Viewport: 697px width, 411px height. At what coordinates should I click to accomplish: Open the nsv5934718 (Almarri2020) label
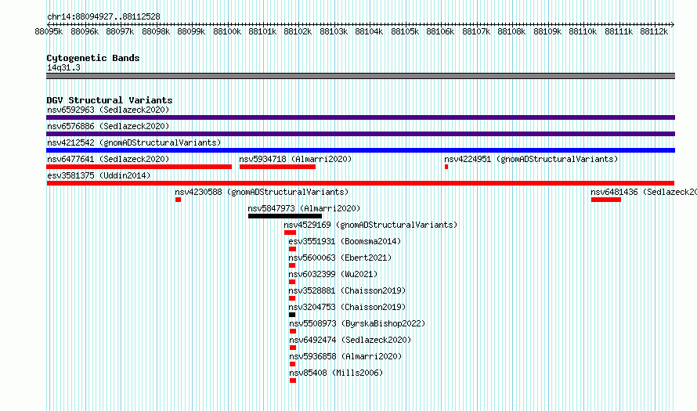(x=295, y=159)
